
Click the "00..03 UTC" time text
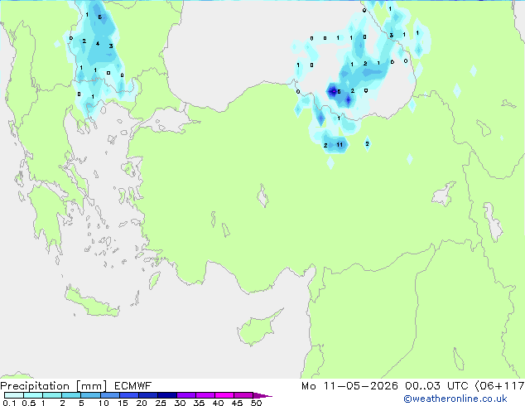tap(436, 386)
